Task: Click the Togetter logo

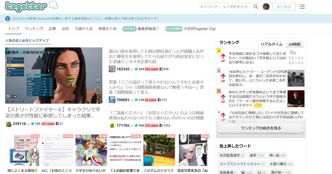Action: (26, 6)
